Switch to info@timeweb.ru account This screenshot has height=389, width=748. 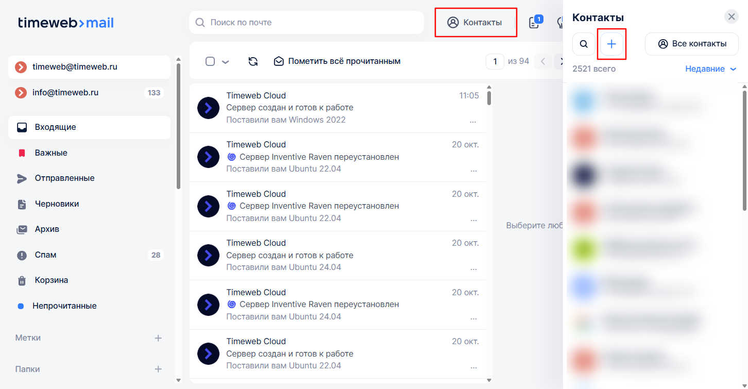click(x=65, y=93)
